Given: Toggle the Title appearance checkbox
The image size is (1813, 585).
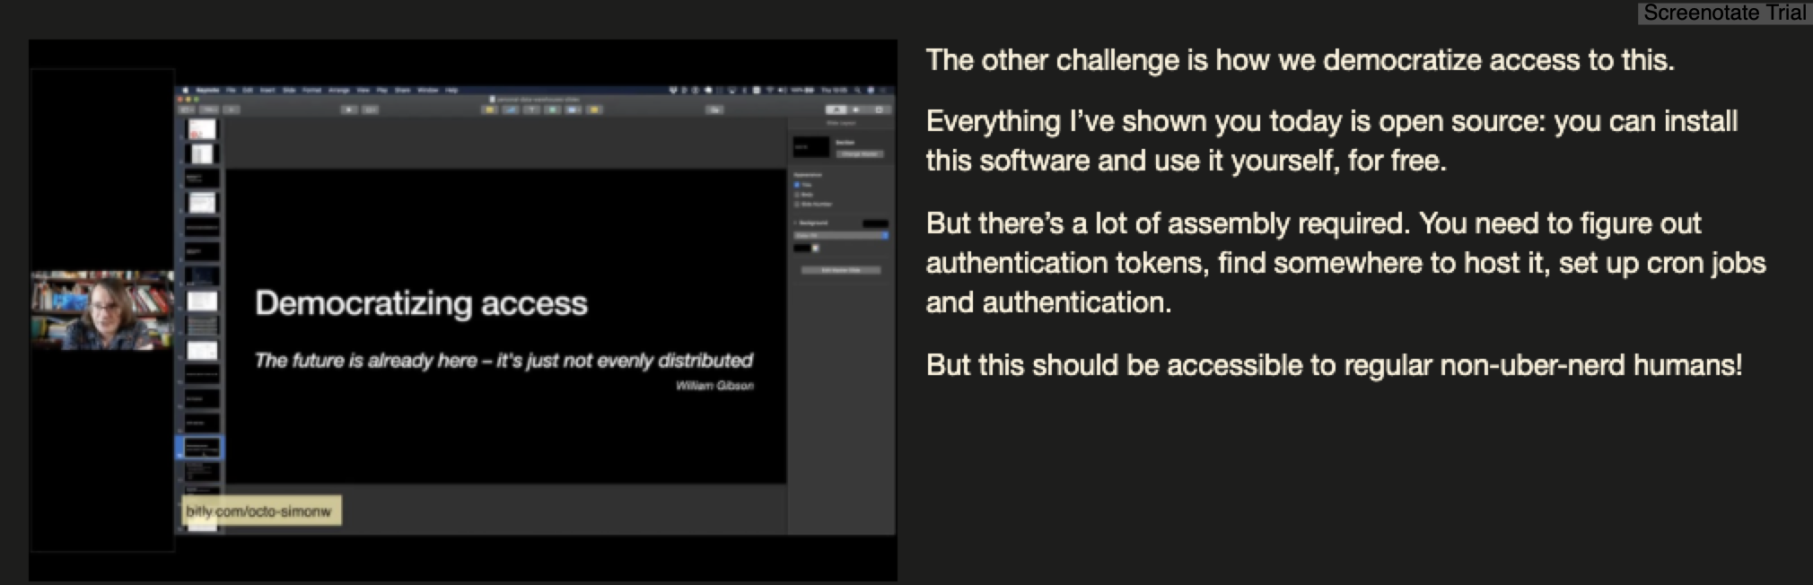Looking at the screenshot, I should pos(797,185).
